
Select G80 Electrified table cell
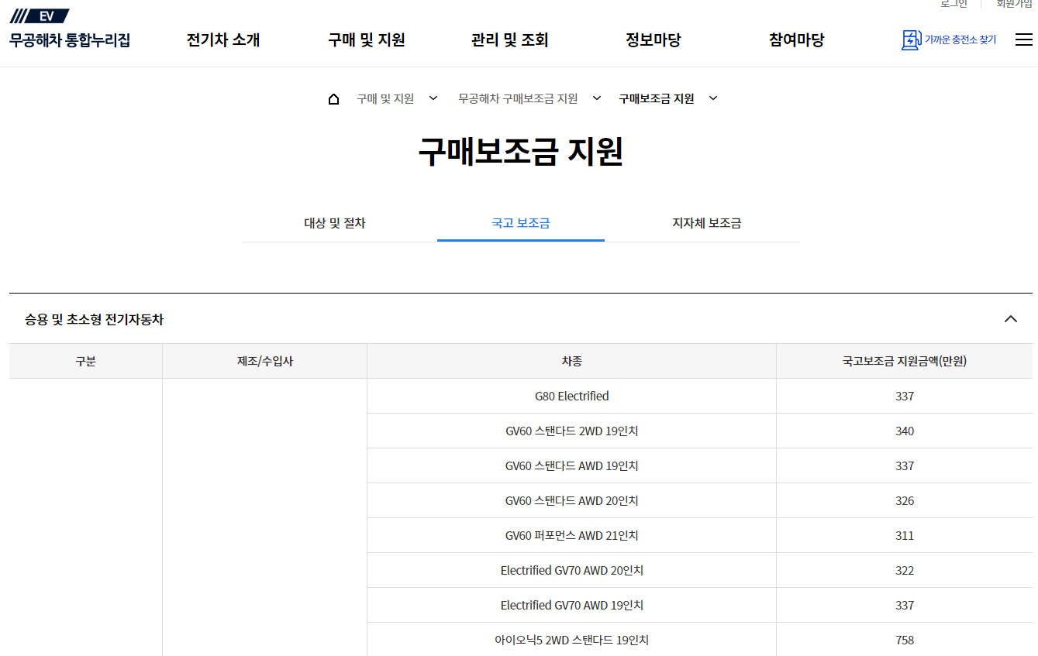(x=572, y=396)
